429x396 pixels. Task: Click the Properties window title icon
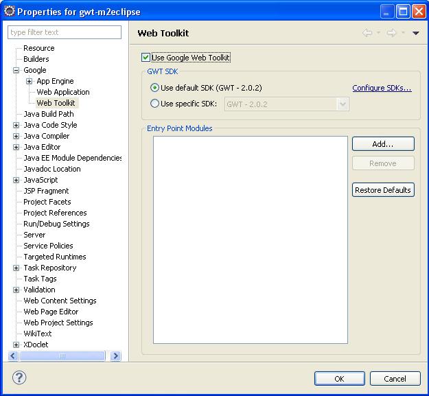(10, 11)
